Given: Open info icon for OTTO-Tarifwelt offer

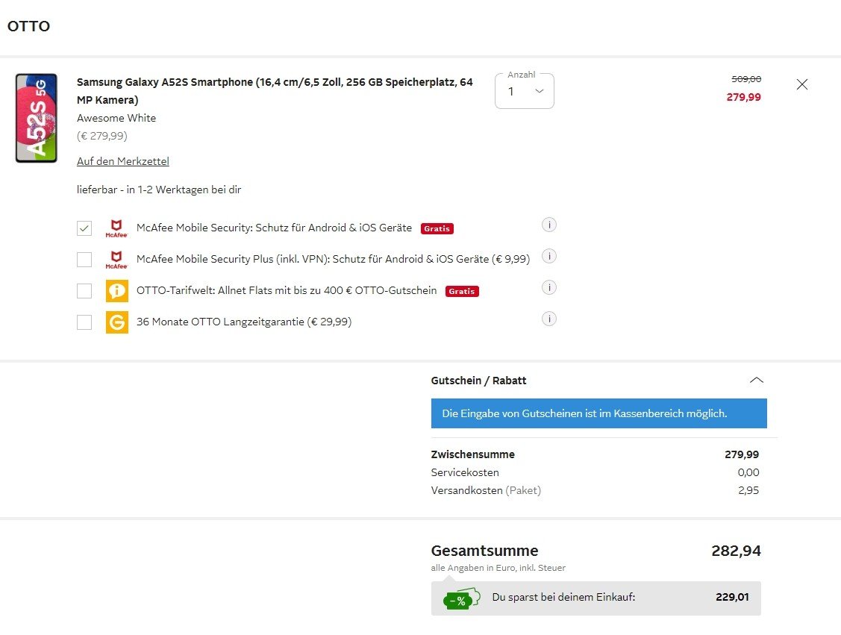Looking at the screenshot, I should (549, 288).
